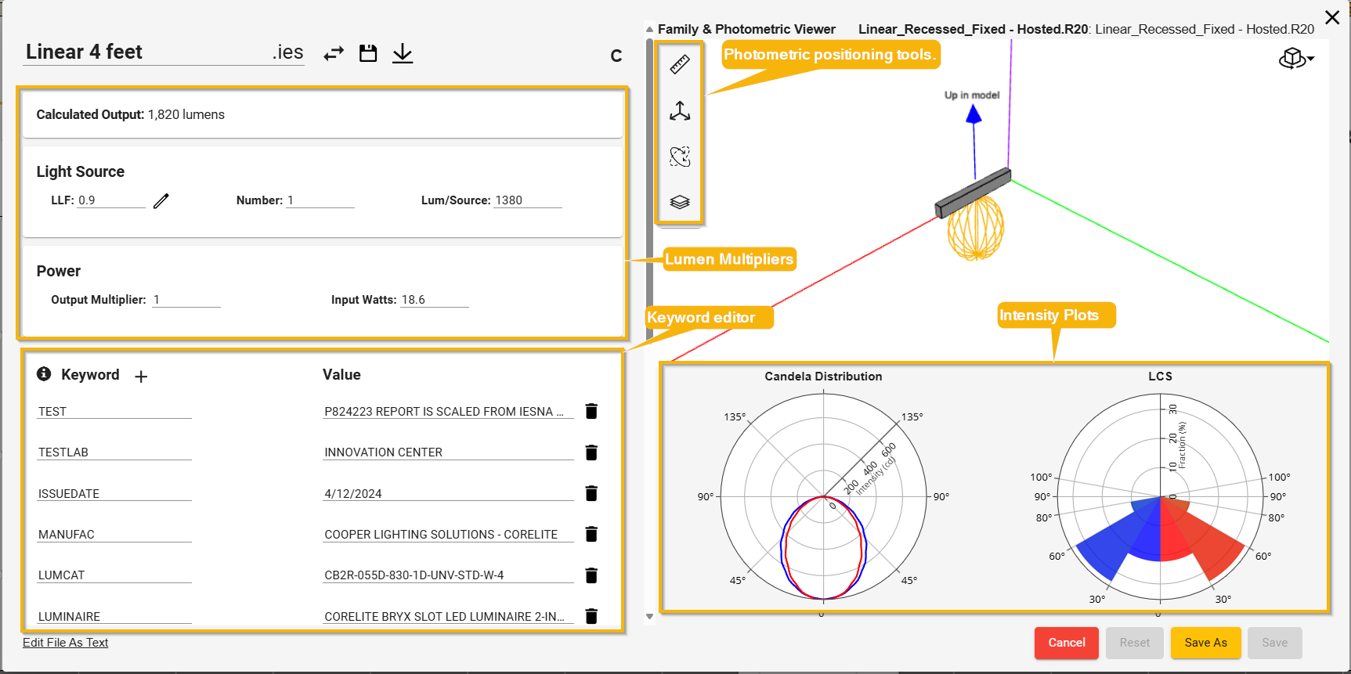Delete the MANUFAC keyword row
This screenshot has height=674, width=1351.
tap(591, 534)
